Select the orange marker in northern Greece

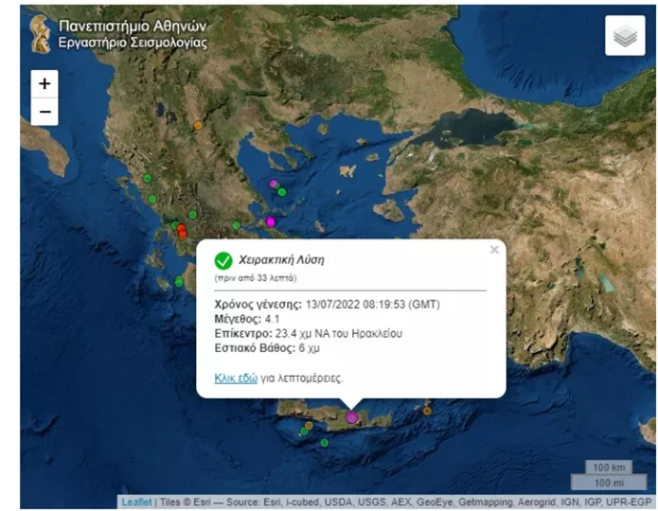[x=198, y=125]
